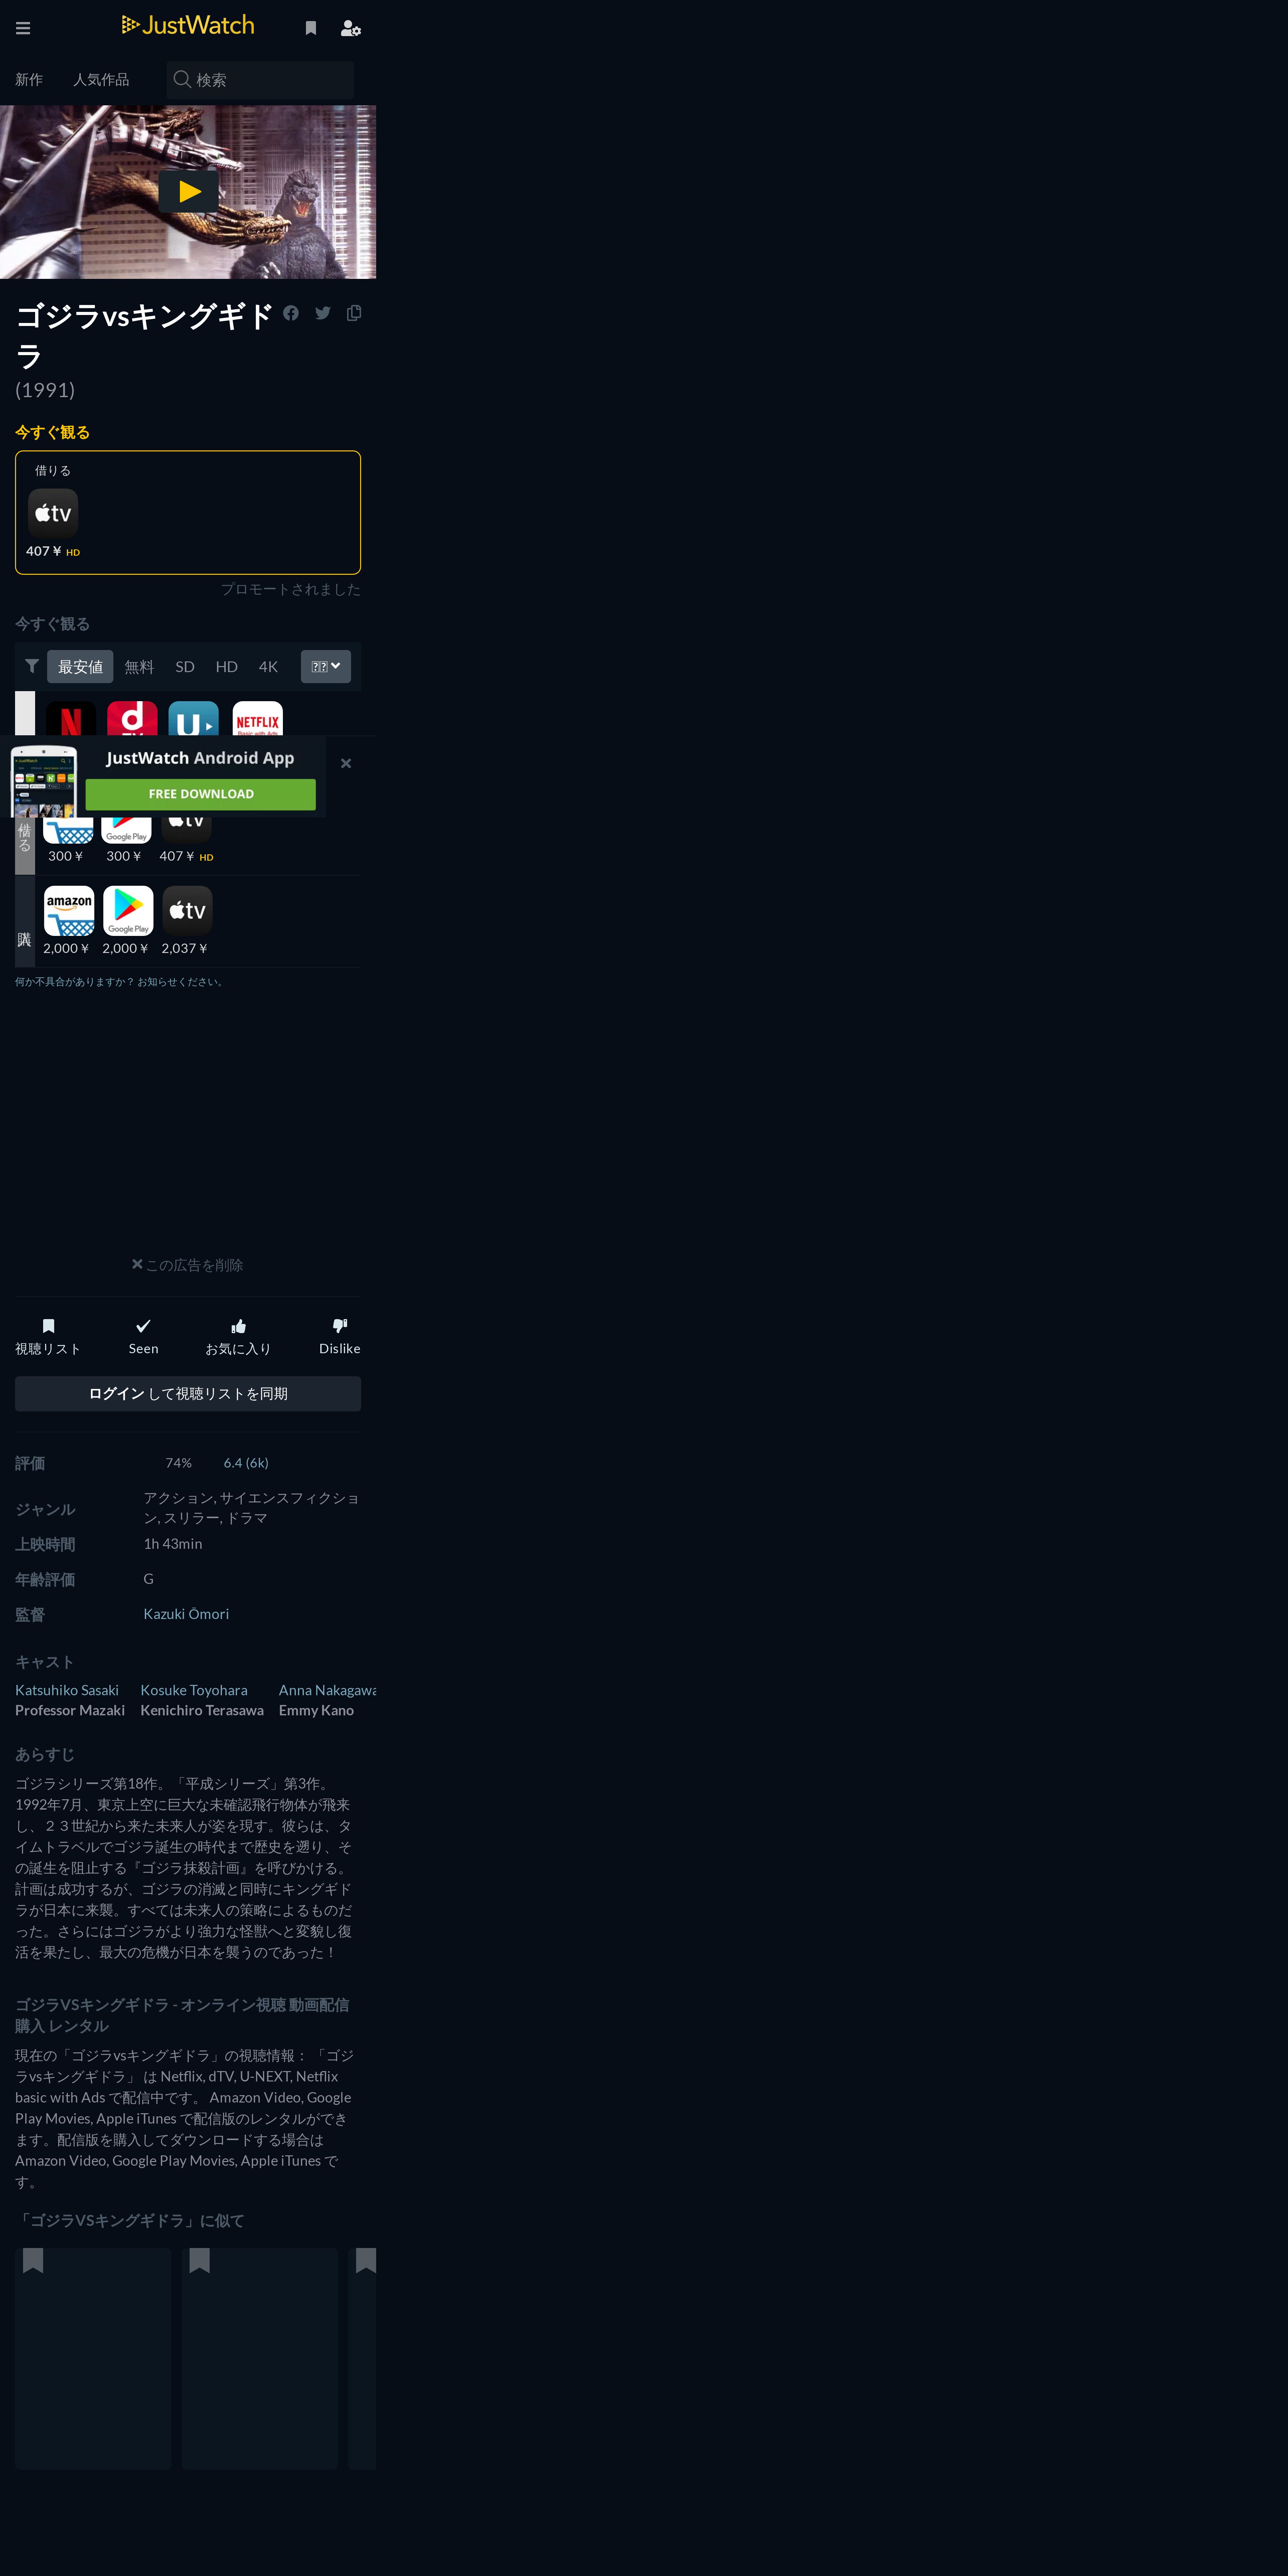Open the hamburger menu
1288x2576 pixels.
click(23, 28)
